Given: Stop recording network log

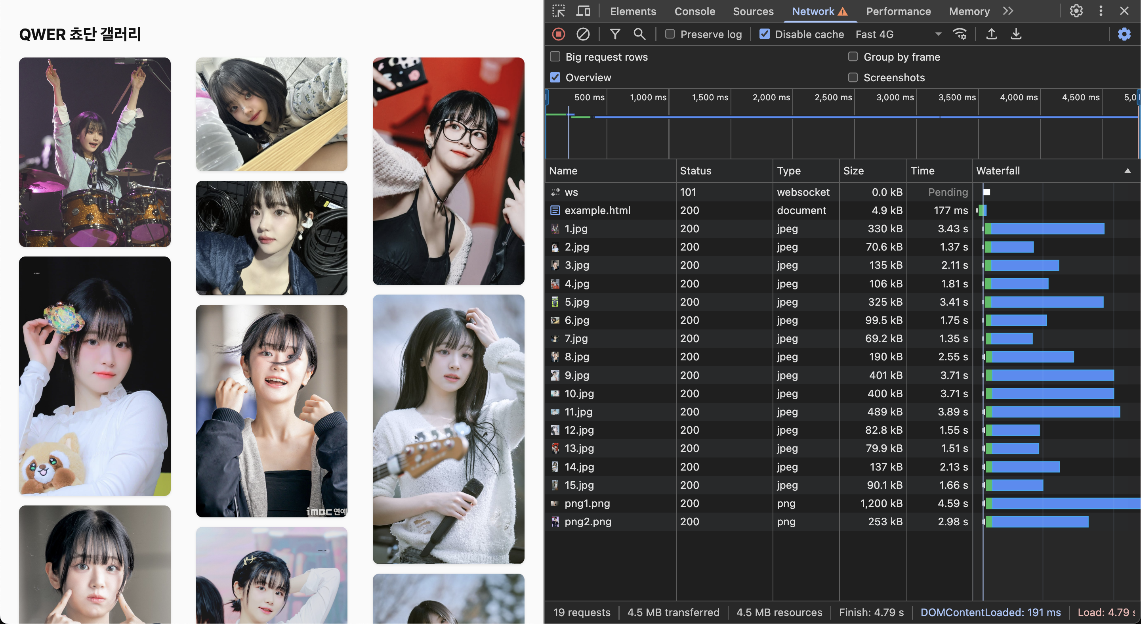Looking at the screenshot, I should pyautogui.click(x=559, y=34).
